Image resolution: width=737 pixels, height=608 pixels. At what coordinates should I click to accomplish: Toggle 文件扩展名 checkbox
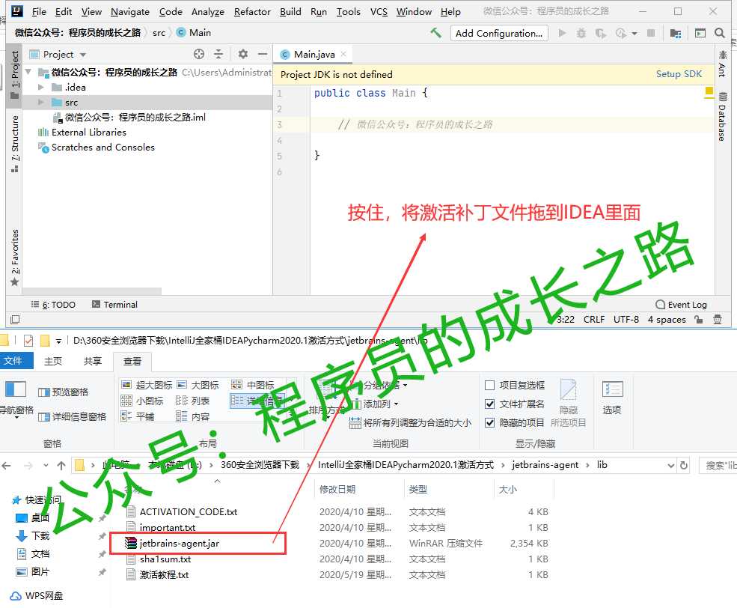tap(489, 404)
